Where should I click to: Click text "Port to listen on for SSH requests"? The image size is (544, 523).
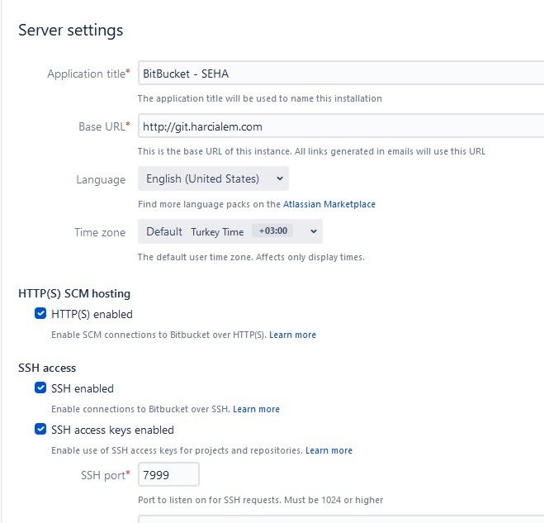pos(210,500)
